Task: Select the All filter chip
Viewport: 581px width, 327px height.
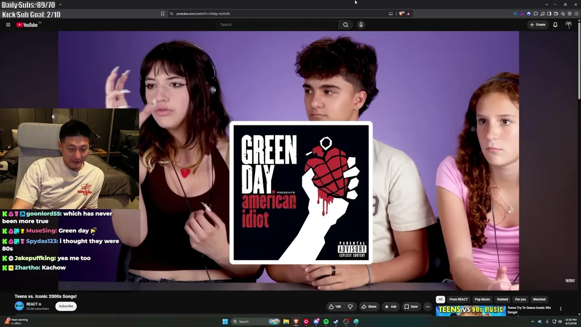Action: (x=440, y=299)
